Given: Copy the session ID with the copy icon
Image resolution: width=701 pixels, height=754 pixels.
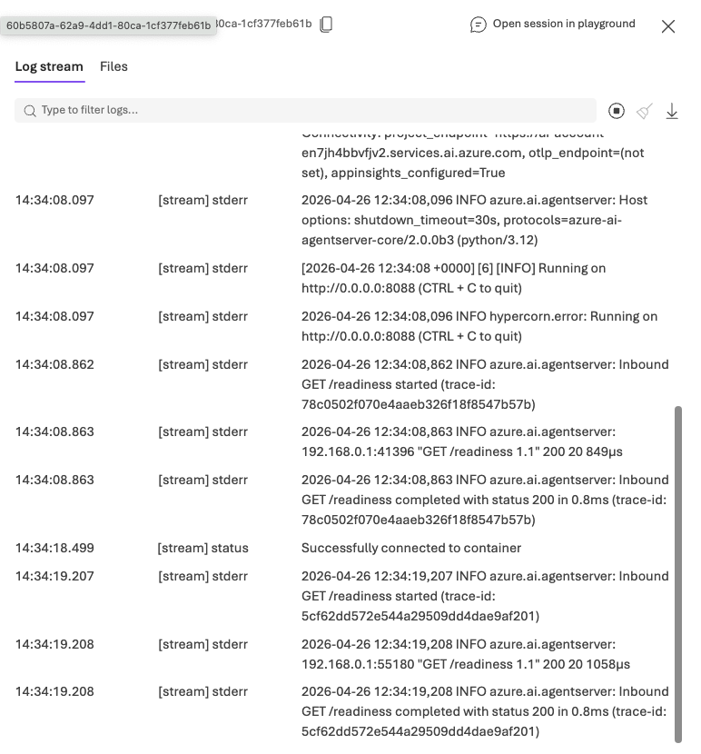Looking at the screenshot, I should [x=327, y=25].
